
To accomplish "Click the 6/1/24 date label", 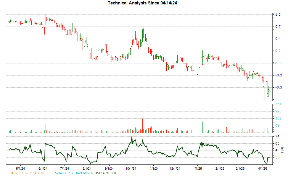I will 43,168.
